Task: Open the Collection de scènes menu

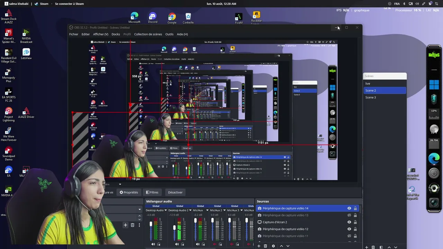Action: [x=148, y=34]
